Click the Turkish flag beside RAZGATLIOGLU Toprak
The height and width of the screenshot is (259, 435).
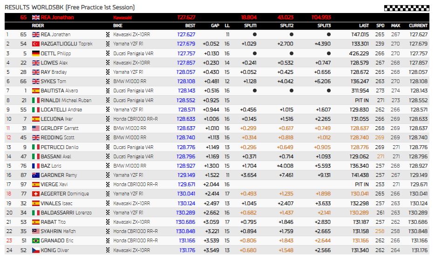[36, 44]
